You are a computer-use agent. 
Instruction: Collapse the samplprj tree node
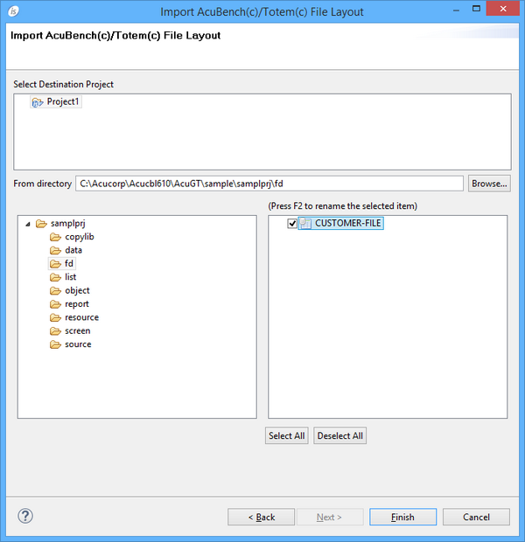[28, 224]
